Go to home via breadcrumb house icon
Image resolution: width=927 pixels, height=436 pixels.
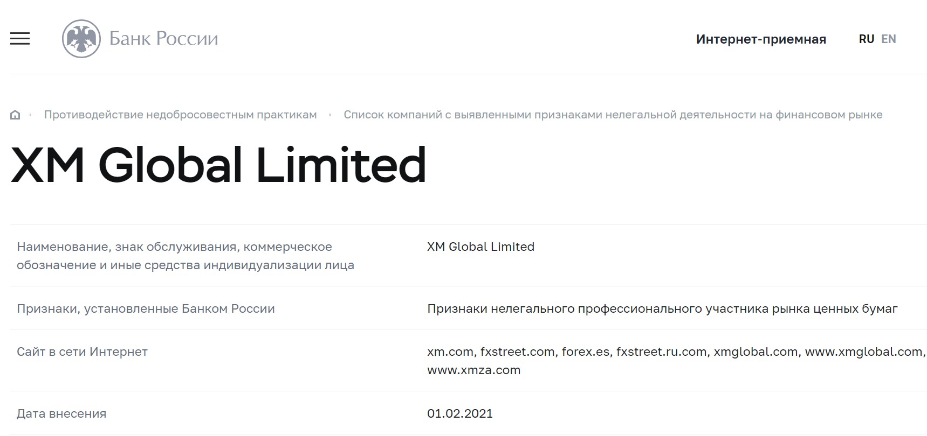15,115
